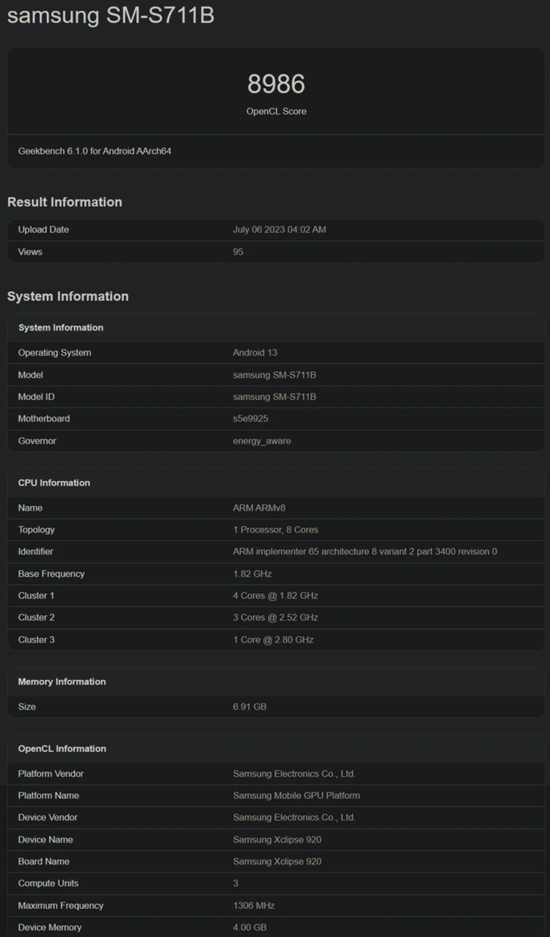Select the CPU Name value 'ARM ARMv8'

[x=259, y=507]
